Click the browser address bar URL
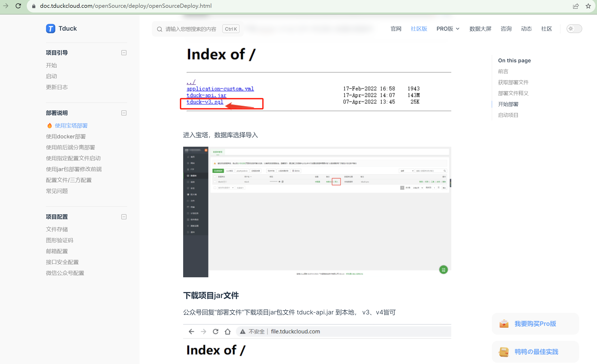Screen dimensions: 597x364 (126, 6)
